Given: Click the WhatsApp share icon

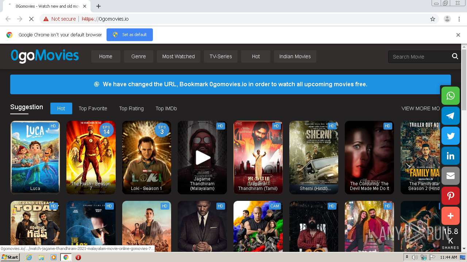Looking at the screenshot, I should coord(451,96).
